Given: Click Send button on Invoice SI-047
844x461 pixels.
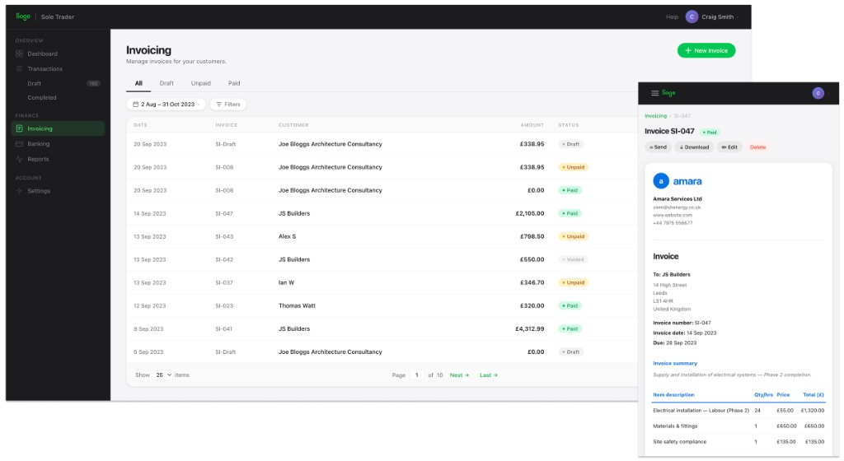Looking at the screenshot, I should (x=658, y=147).
